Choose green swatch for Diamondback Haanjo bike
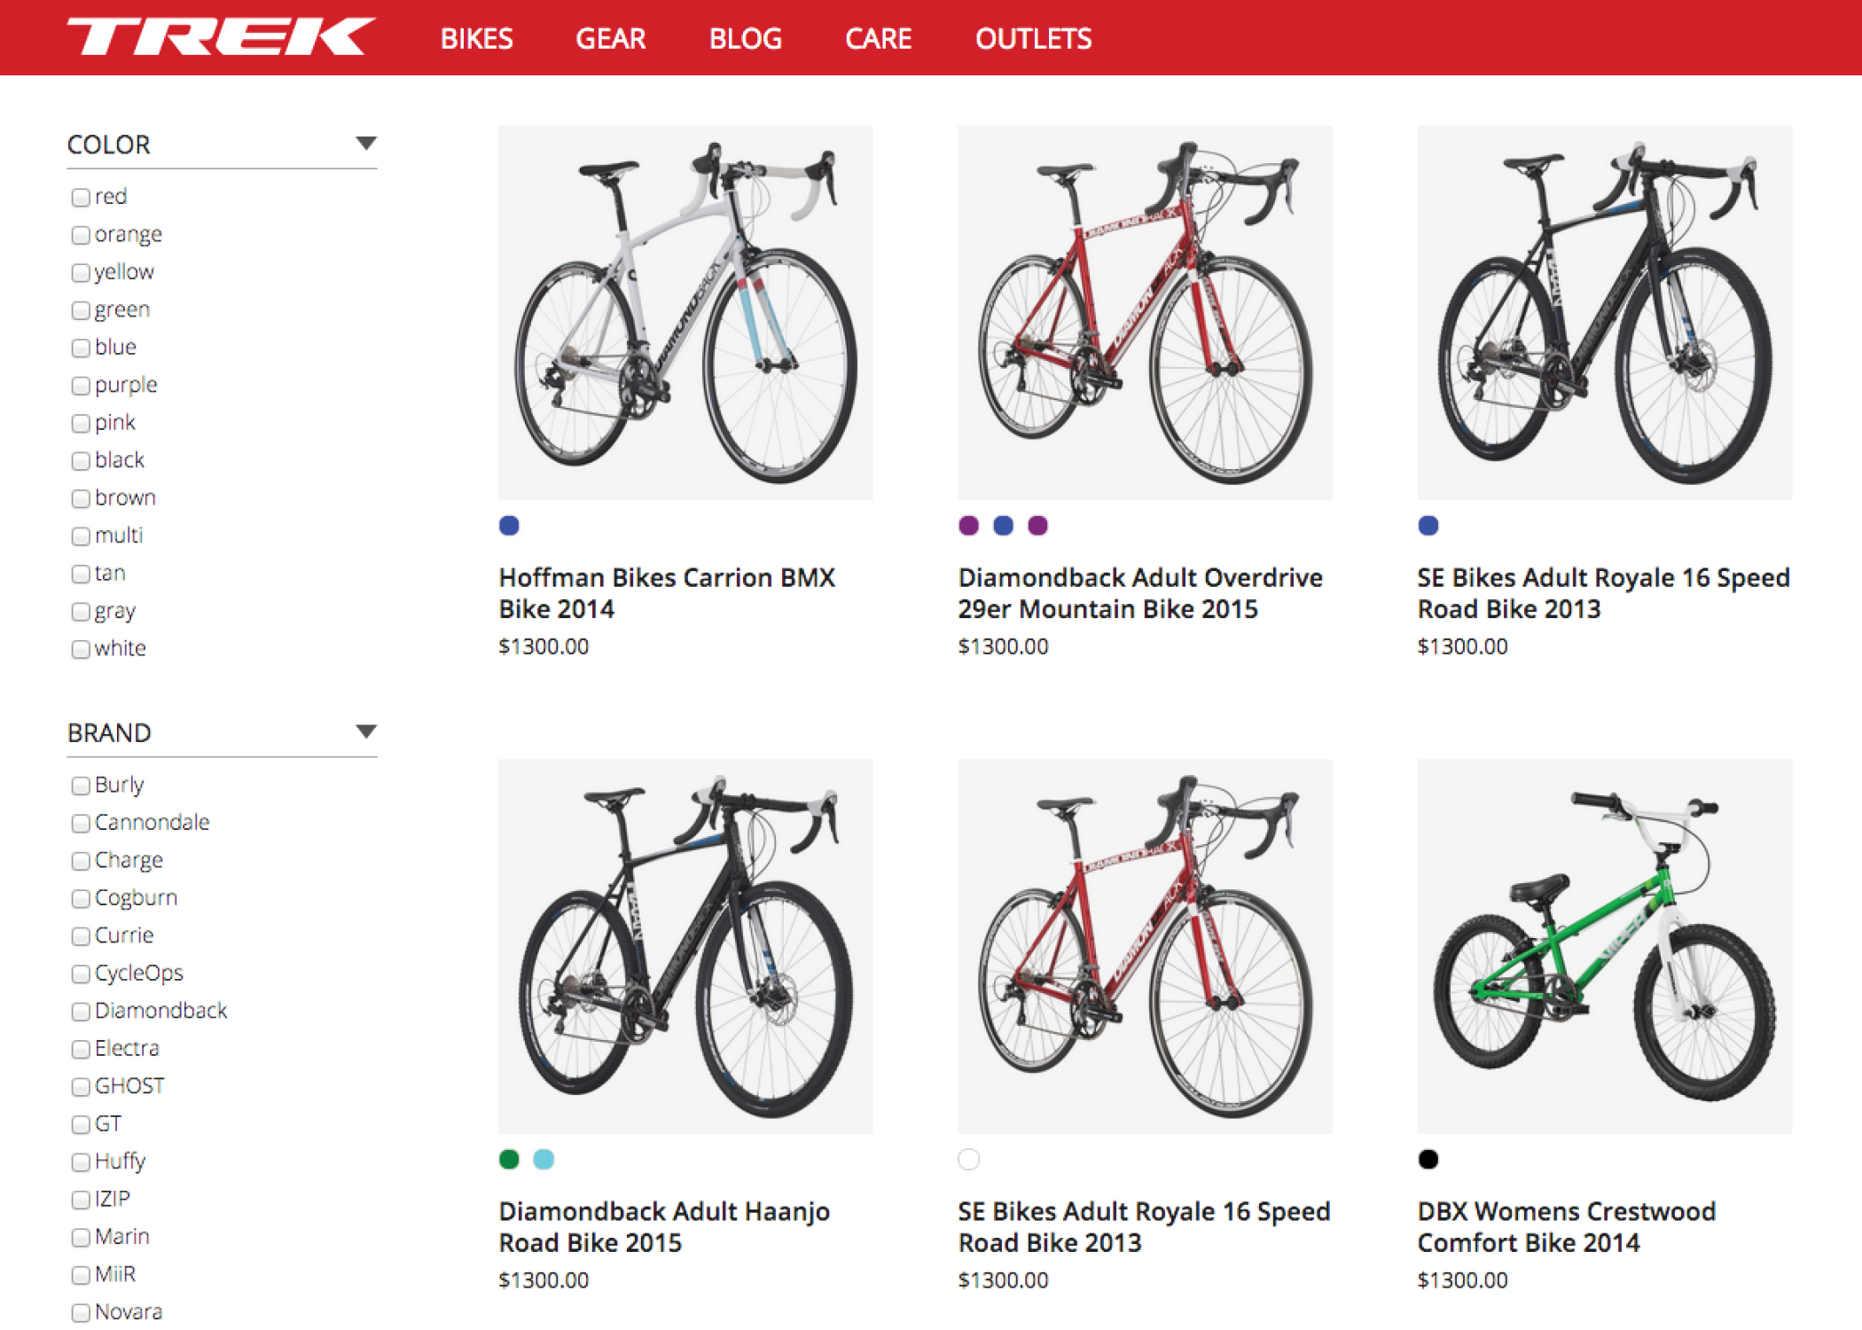The image size is (1862, 1330). pos(509,1160)
